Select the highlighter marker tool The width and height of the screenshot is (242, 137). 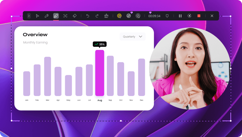coord(56,16)
